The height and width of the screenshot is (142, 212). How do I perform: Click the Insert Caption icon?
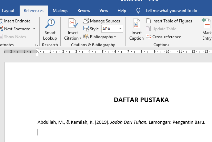(137, 23)
